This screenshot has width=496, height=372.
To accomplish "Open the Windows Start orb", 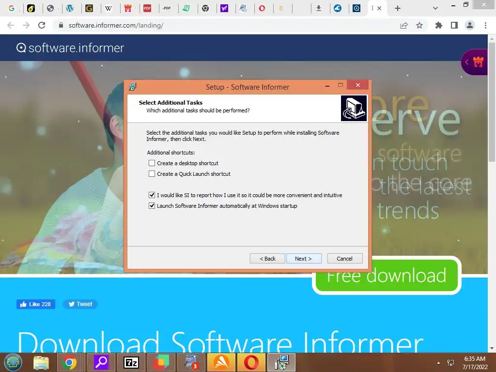I will tap(13, 362).
